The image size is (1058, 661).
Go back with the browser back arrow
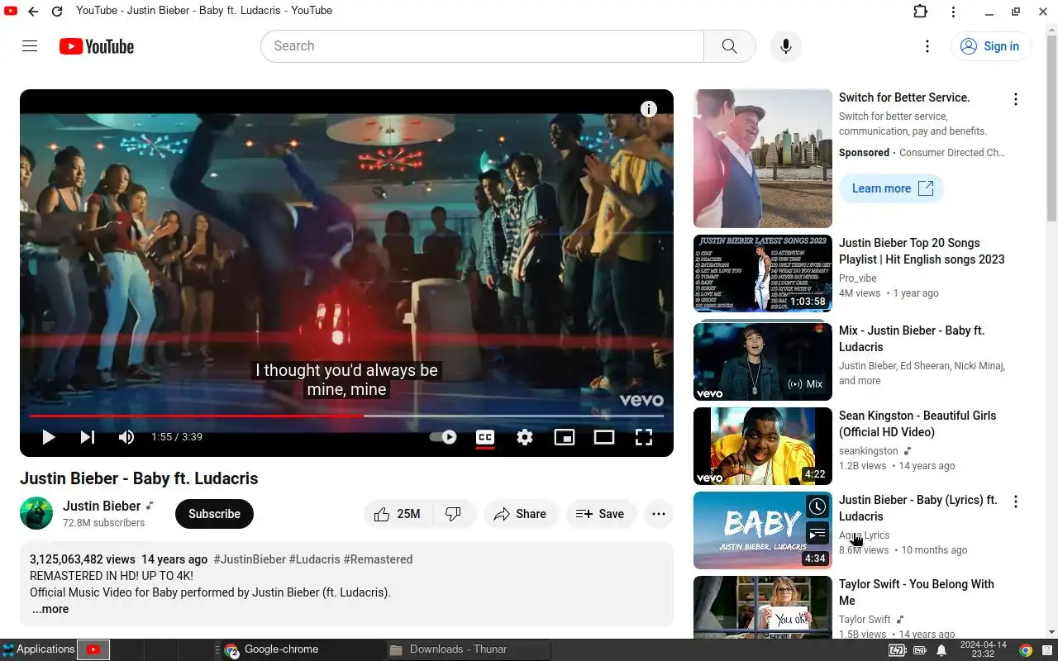click(33, 12)
